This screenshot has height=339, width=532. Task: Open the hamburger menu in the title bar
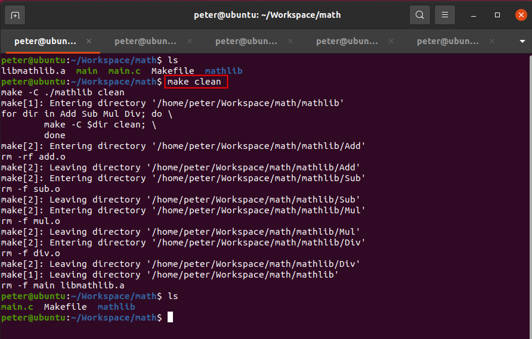click(445, 15)
